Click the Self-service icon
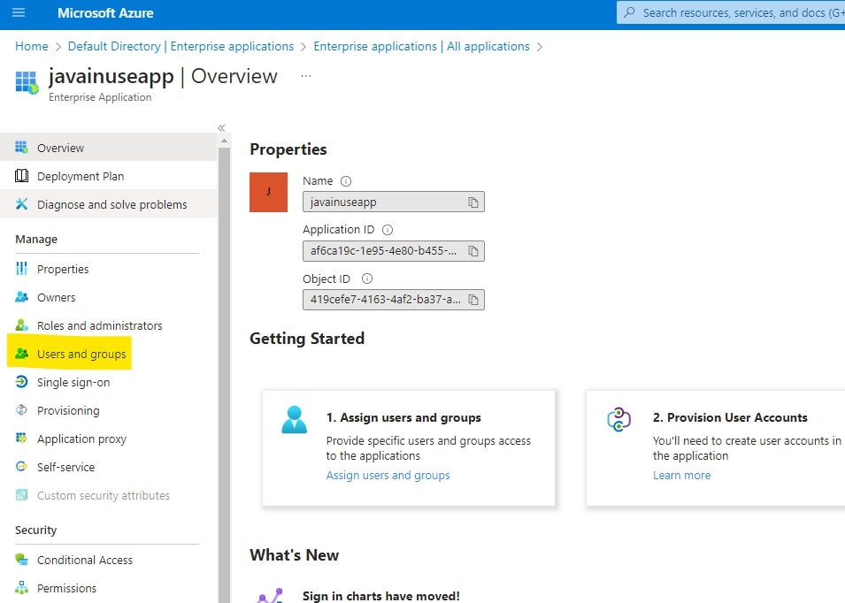This screenshot has width=845, height=603. [21, 466]
